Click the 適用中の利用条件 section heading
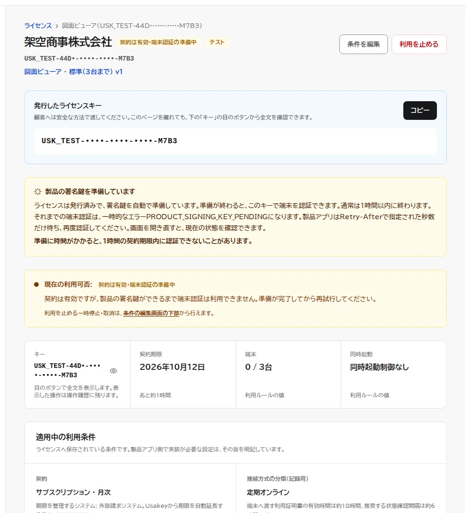Screen dimensions: 471x513 pos(65,437)
